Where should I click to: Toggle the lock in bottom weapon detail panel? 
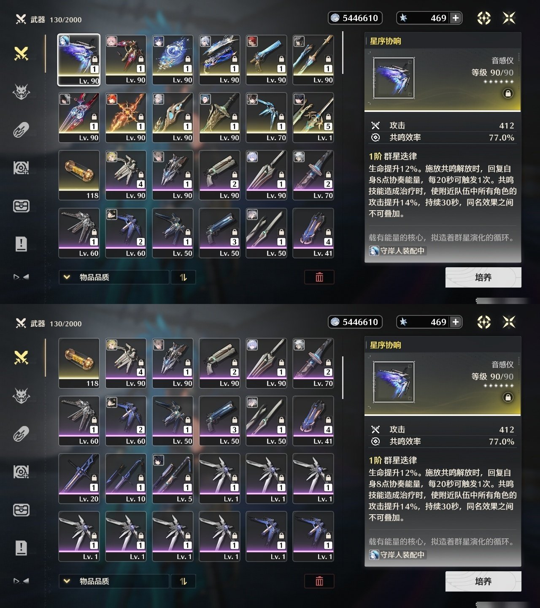tap(508, 397)
